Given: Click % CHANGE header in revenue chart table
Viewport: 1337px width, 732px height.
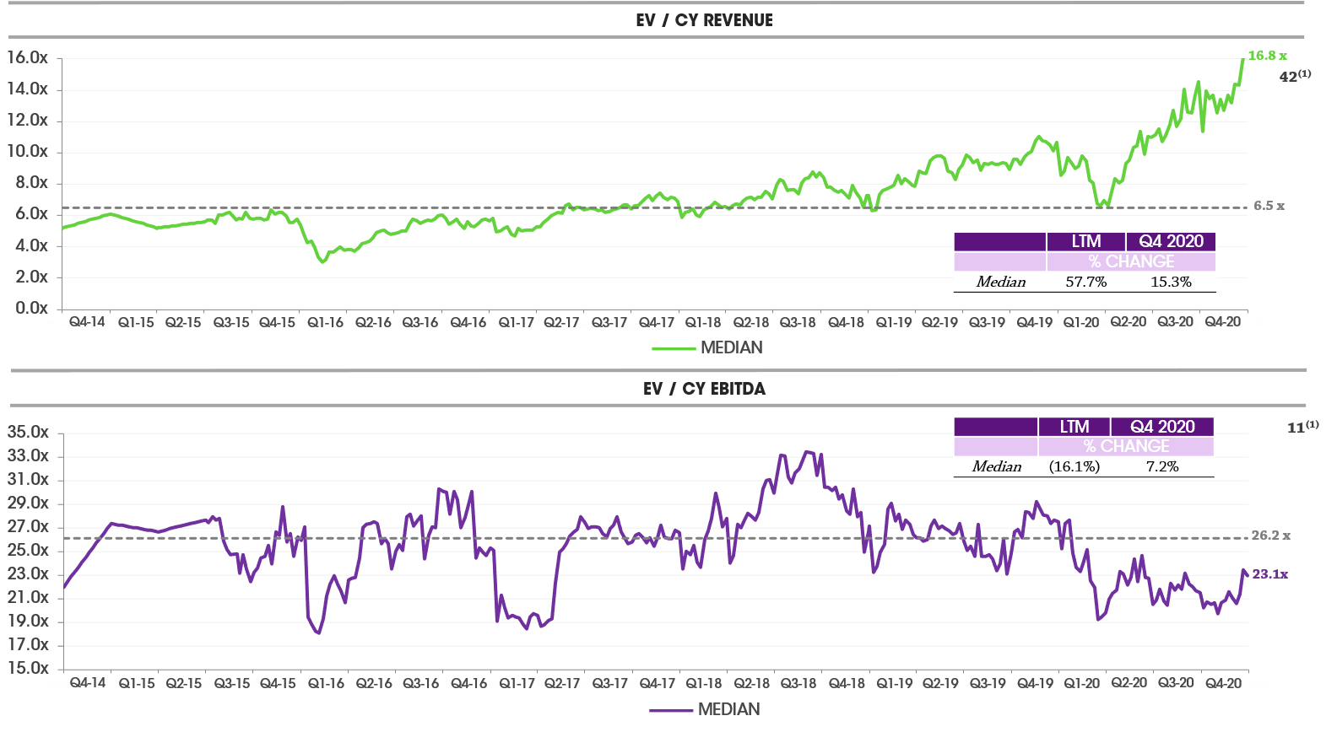Looking at the screenshot, I should (1131, 261).
